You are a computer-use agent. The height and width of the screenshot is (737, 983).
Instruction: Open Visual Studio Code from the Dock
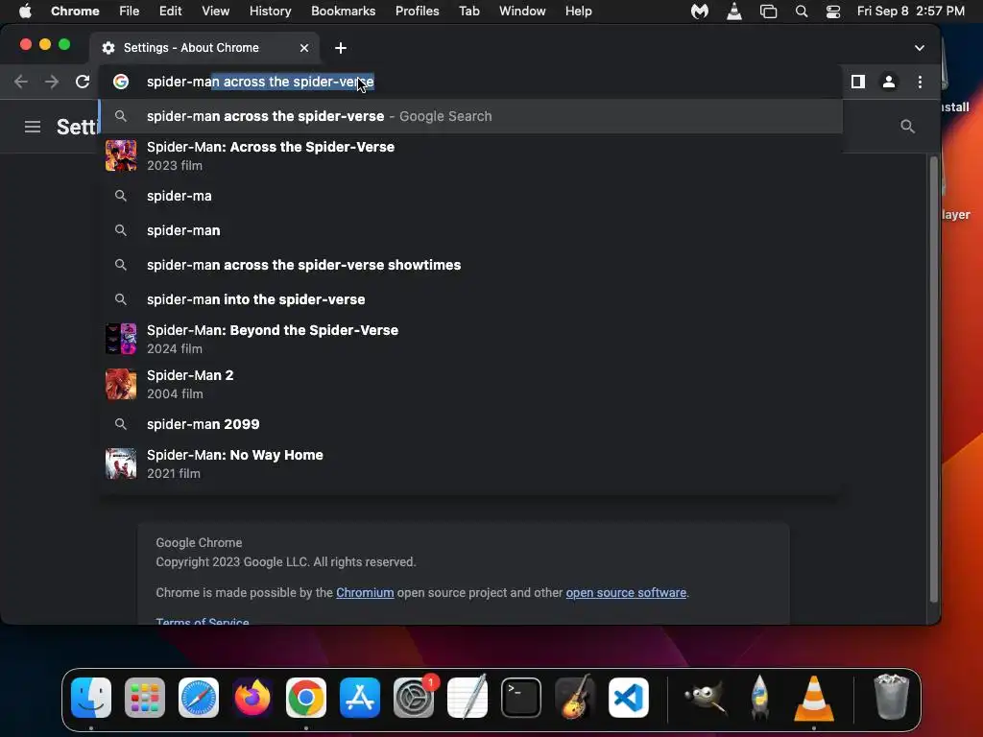pos(629,698)
